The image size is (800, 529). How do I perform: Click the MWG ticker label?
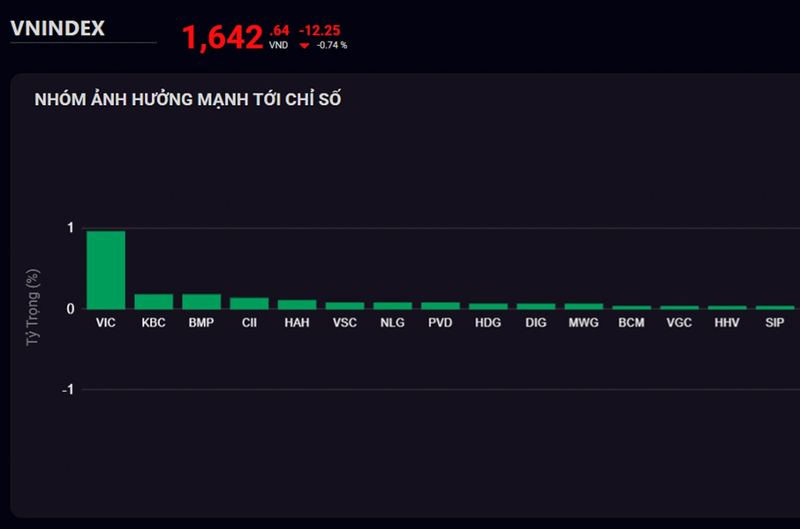coord(584,323)
